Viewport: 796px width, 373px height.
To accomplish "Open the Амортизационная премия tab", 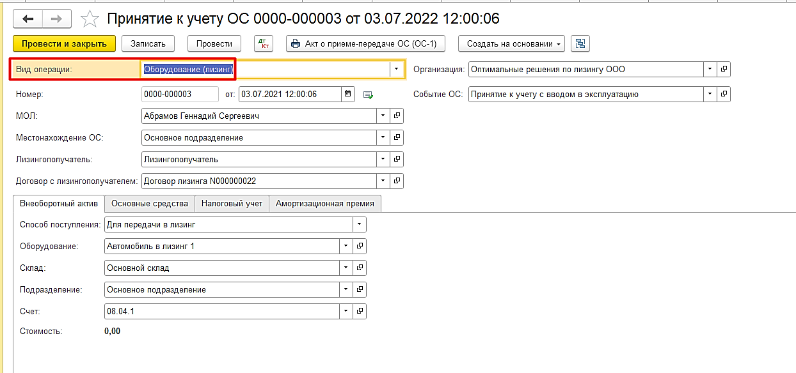I will click(325, 203).
